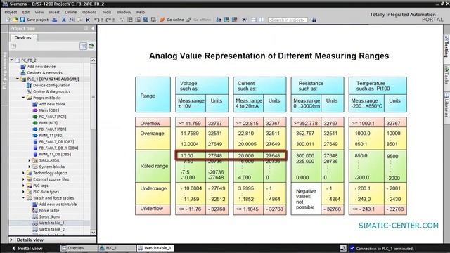Viewport: 450px width, 253px height.
Task: Click the split editor horizontally icon
Action: (x=253, y=20)
